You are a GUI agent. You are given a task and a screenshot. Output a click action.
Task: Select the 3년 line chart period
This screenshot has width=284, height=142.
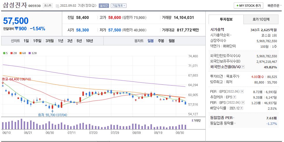coord(70,41)
